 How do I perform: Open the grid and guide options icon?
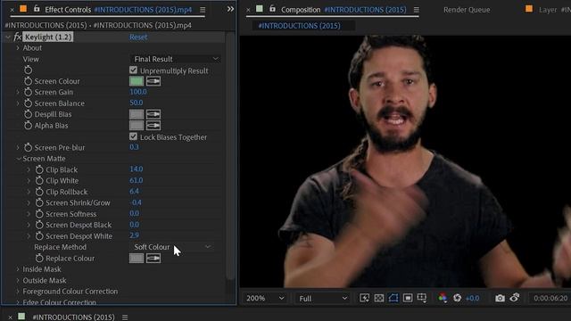click(422, 298)
